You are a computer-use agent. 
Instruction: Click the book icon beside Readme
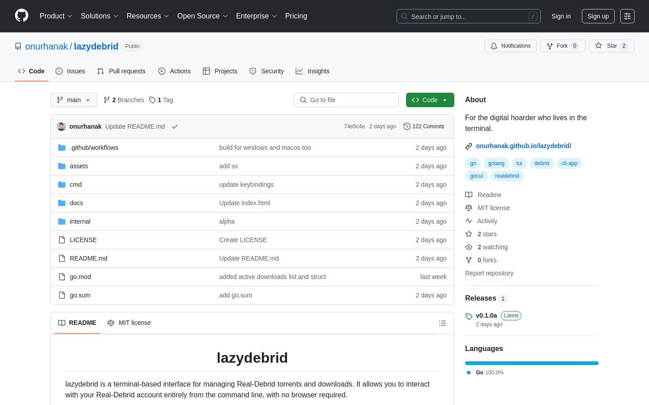[469, 195]
